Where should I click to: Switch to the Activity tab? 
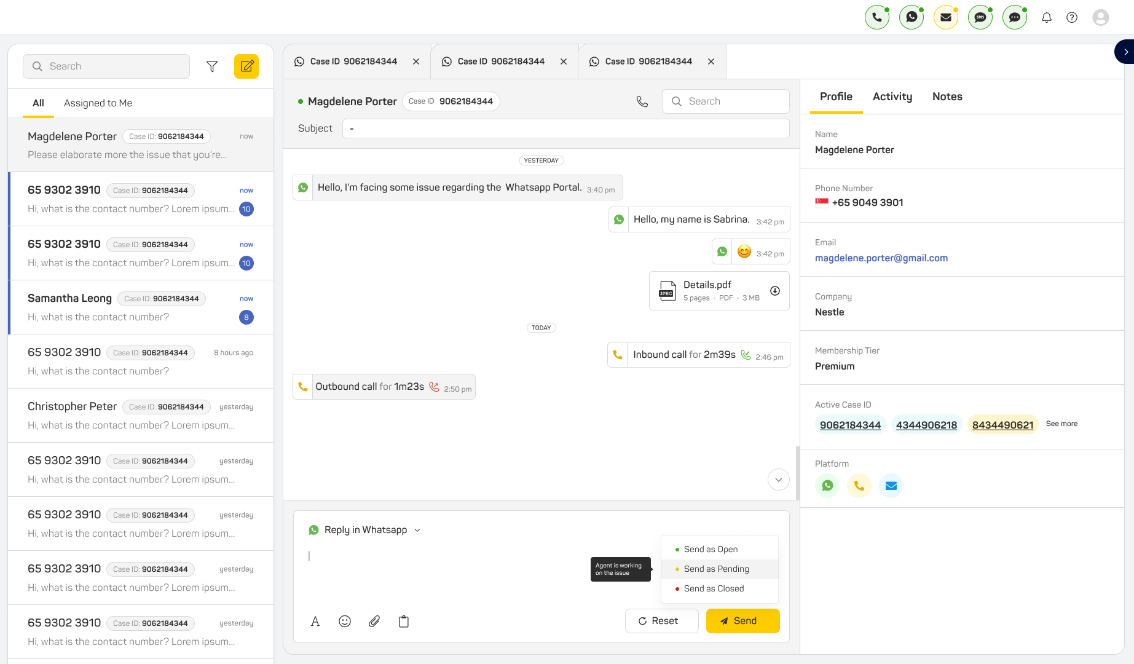[892, 97]
